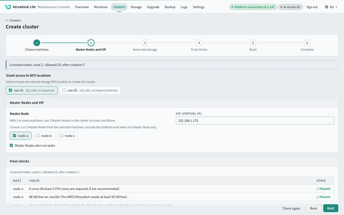
Task: Click the Final checks section heading
Action: click(20, 161)
